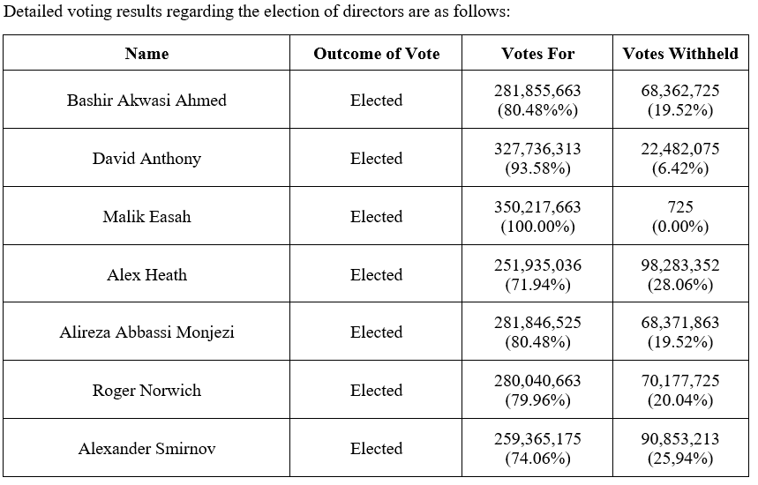Click on Roger Norwich's name
The width and height of the screenshot is (758, 485).
(146, 391)
